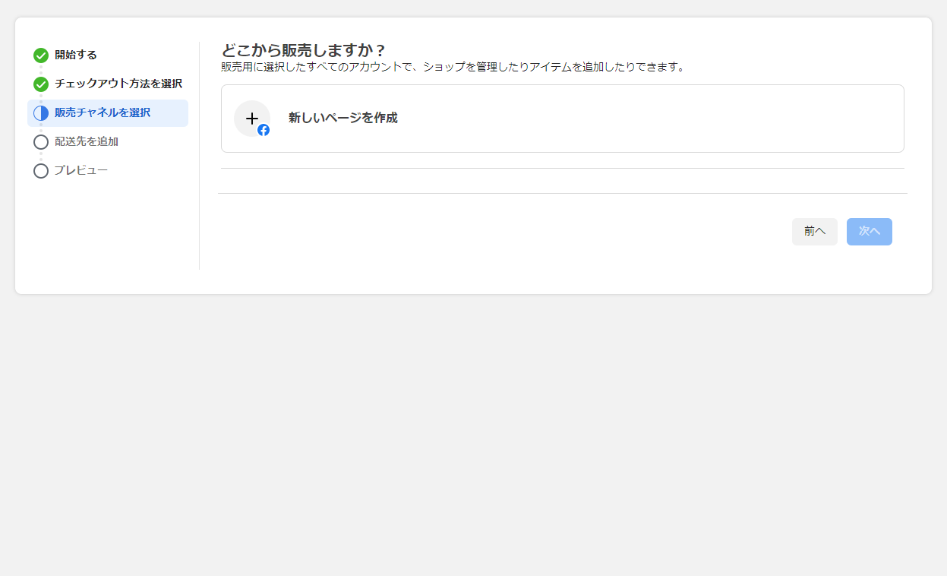Click the green checkmark beside 開始する
This screenshot has width=947, height=576.
click(x=40, y=55)
